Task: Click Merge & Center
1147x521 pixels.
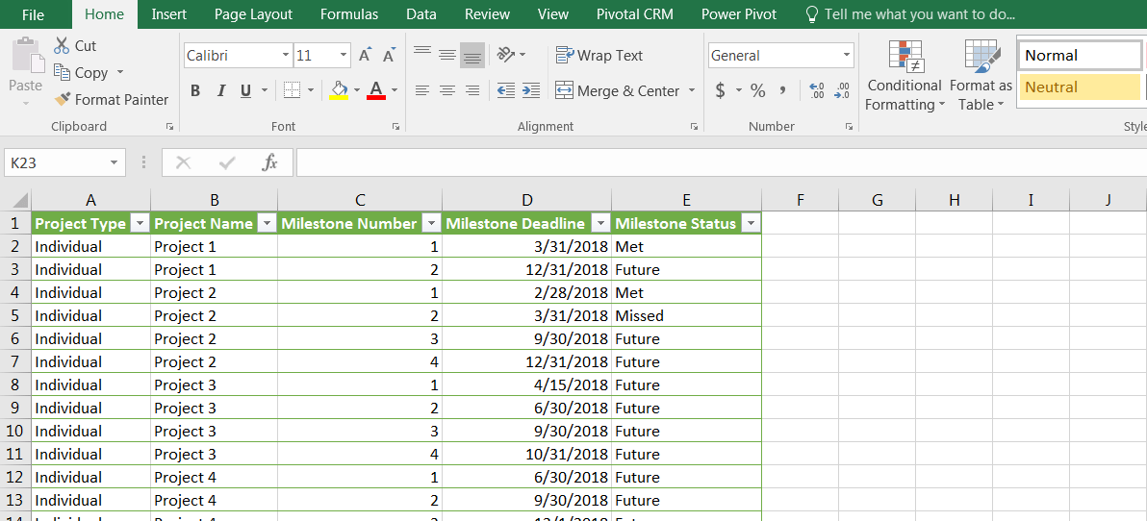Action: [618, 90]
